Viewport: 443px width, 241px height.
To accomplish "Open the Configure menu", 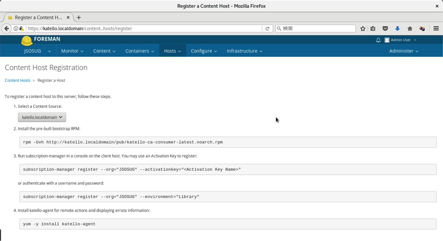I will click(204, 51).
